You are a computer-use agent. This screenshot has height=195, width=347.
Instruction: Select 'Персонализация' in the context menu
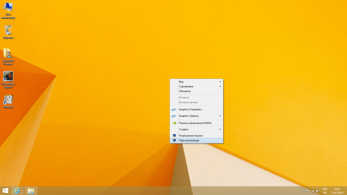pos(189,140)
